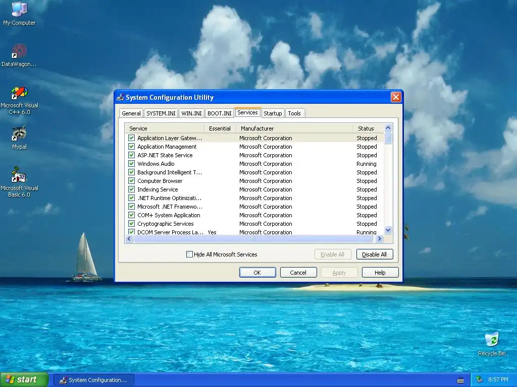Uncheck Application Management service checkbox
The image size is (517, 387).
pyautogui.click(x=132, y=147)
